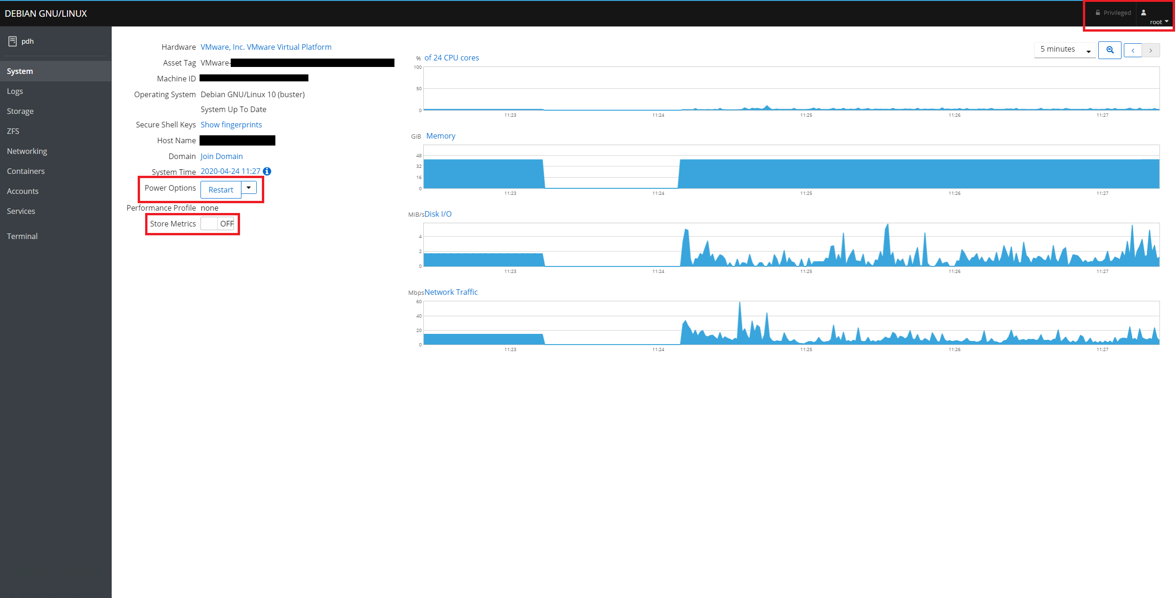Open the system time 2020-04-24 link
Viewport: 1175px width, 598px height.
(230, 172)
